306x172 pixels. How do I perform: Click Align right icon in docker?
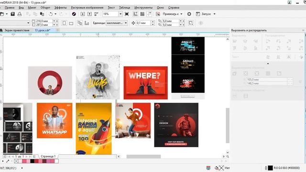(255, 42)
